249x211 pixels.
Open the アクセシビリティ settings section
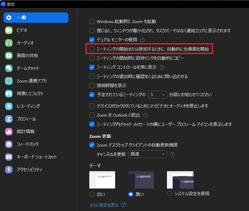tap(29, 170)
